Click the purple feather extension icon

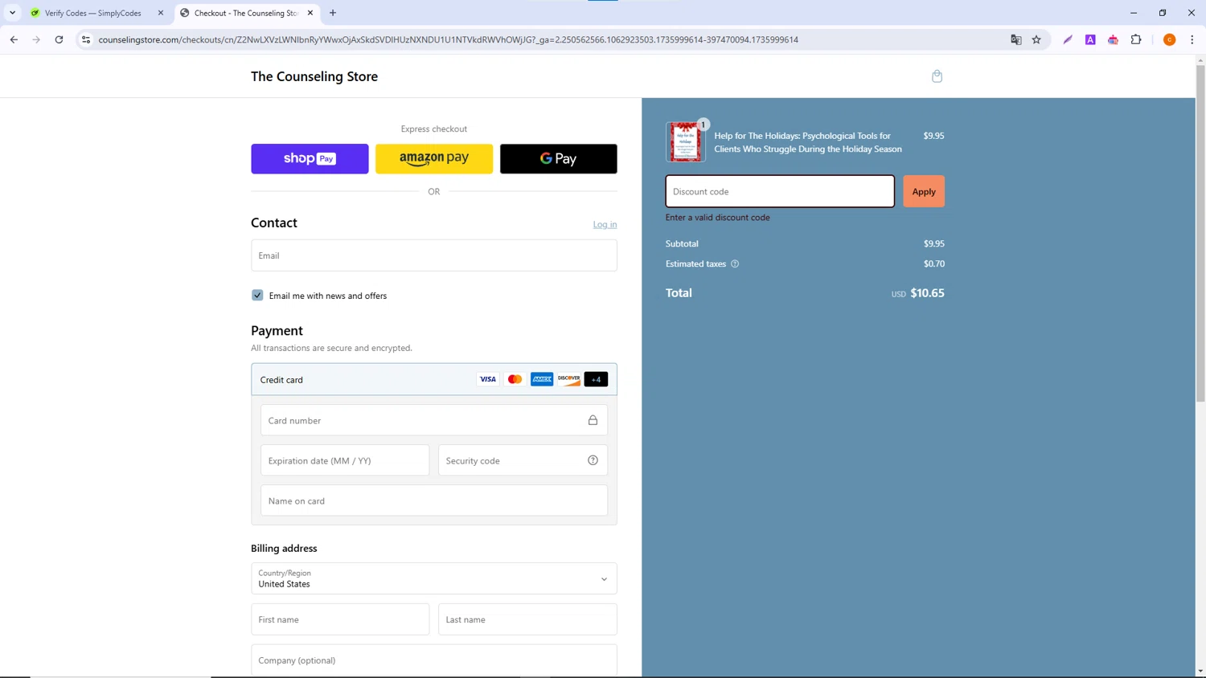click(x=1068, y=39)
